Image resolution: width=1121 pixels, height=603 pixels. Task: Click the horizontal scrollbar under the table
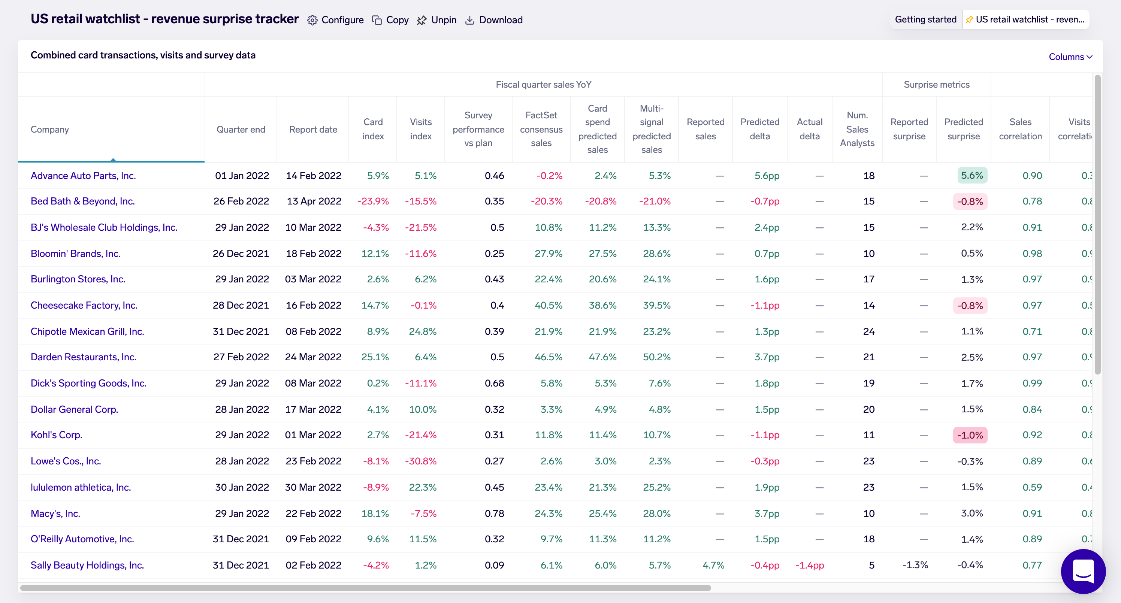pyautogui.click(x=366, y=588)
